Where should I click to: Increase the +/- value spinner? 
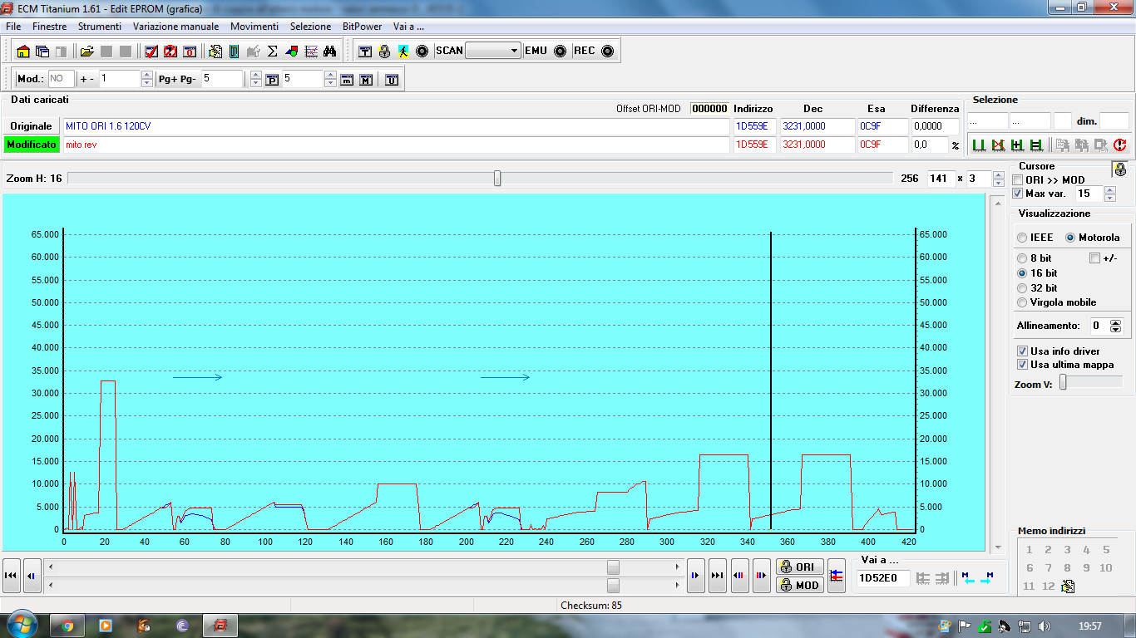[147, 76]
